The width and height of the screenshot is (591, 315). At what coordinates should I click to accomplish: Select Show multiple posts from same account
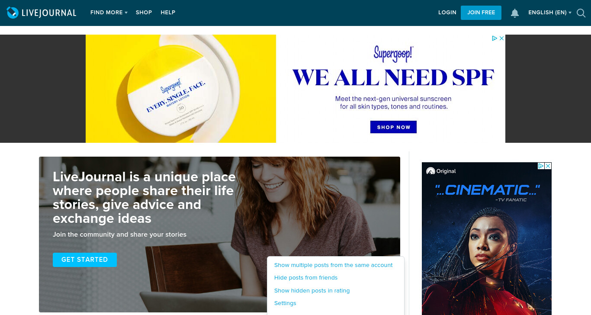[334, 265]
